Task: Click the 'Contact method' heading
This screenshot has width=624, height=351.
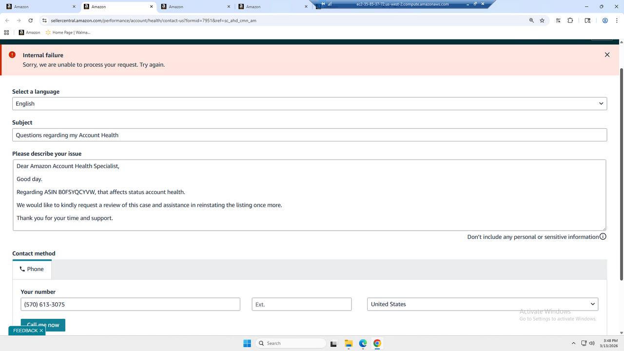Action: pyautogui.click(x=34, y=253)
